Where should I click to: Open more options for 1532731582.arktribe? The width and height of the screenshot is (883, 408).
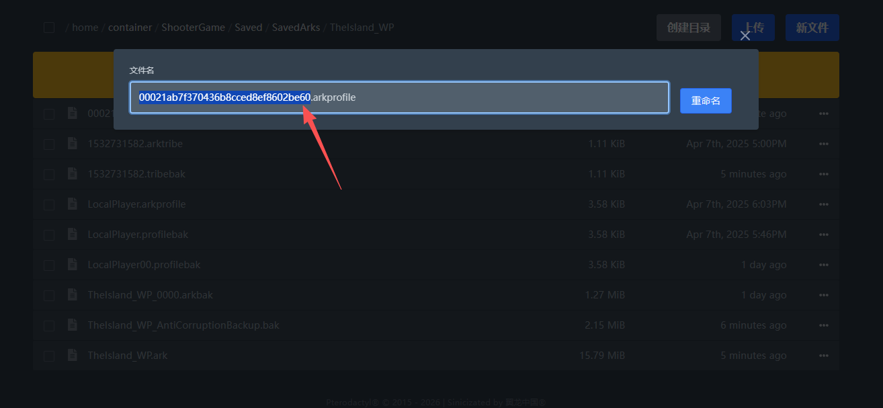point(824,144)
